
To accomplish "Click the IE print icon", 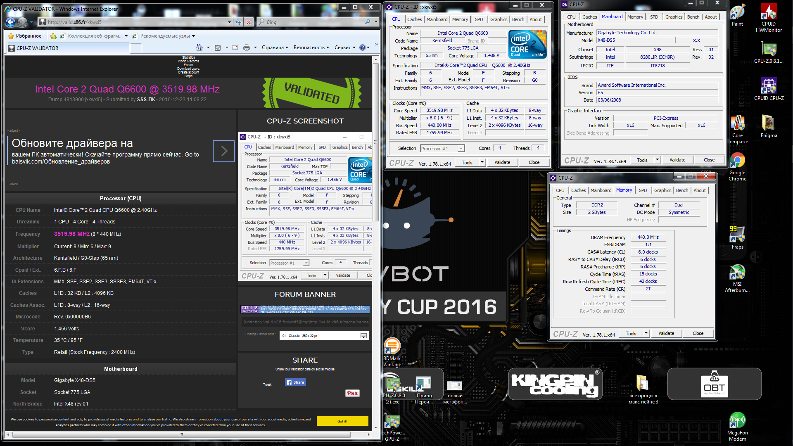I will [x=247, y=47].
